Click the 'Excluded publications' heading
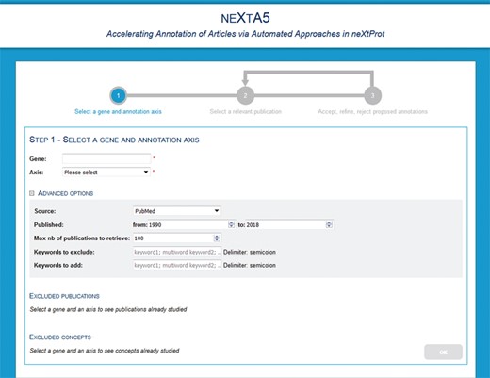 tap(64, 296)
